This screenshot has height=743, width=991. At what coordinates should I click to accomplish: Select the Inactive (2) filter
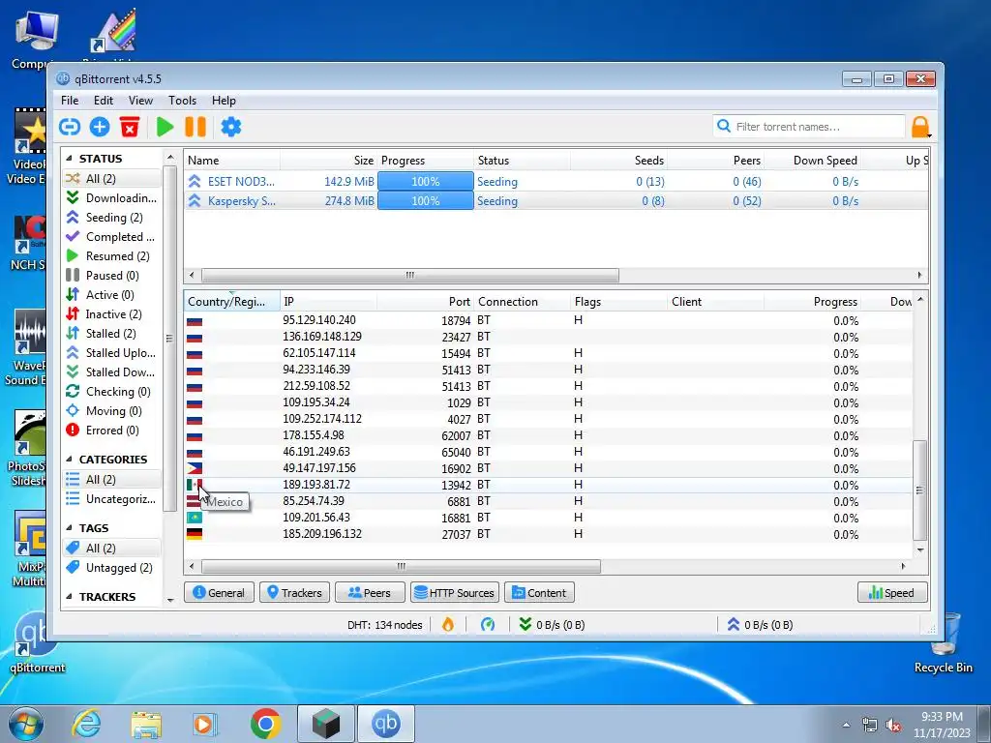pos(112,314)
